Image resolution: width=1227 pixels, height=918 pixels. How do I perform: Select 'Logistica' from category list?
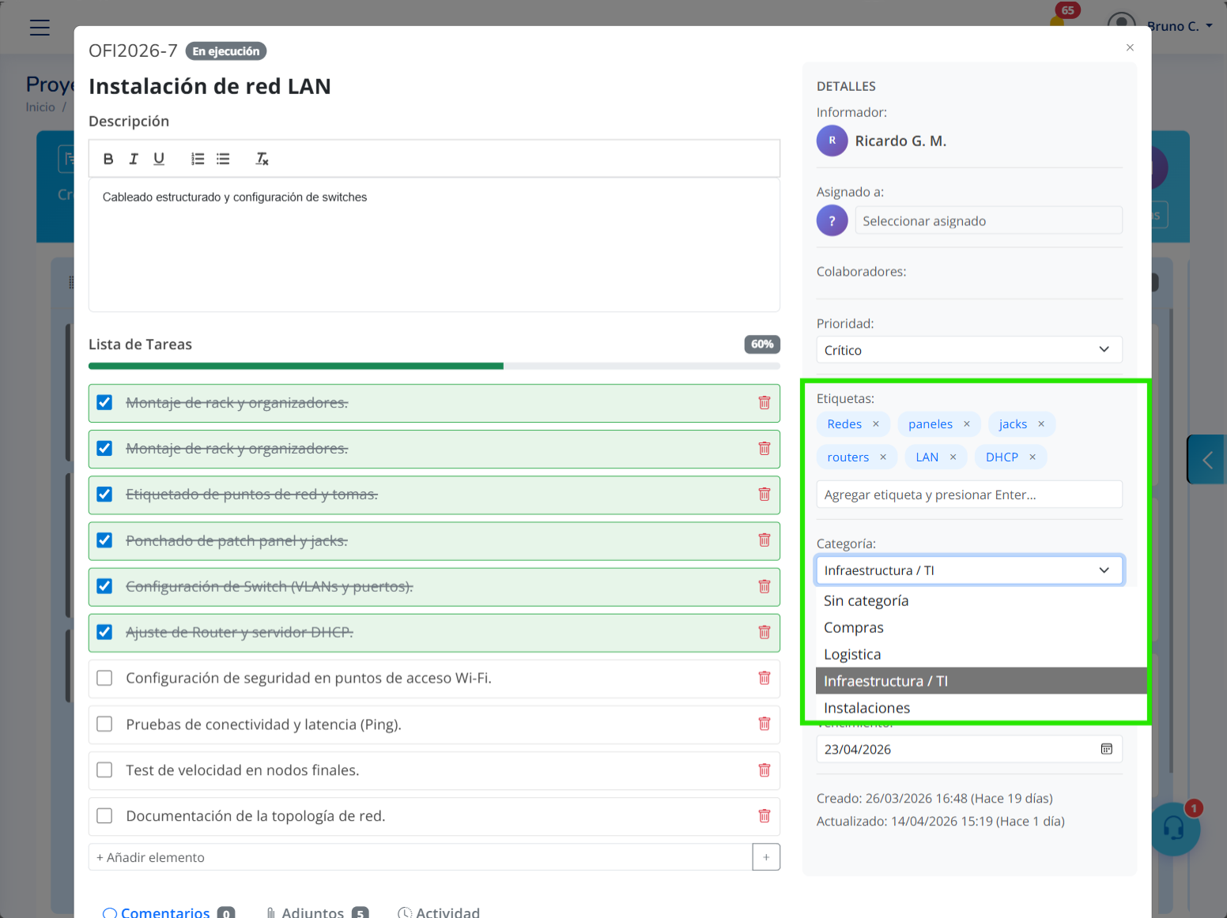852,654
